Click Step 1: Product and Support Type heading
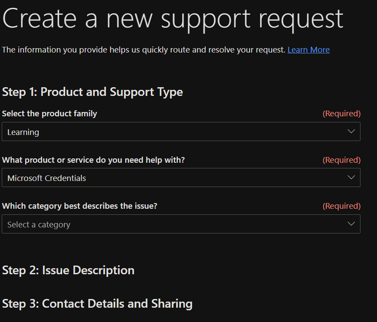 (x=93, y=92)
